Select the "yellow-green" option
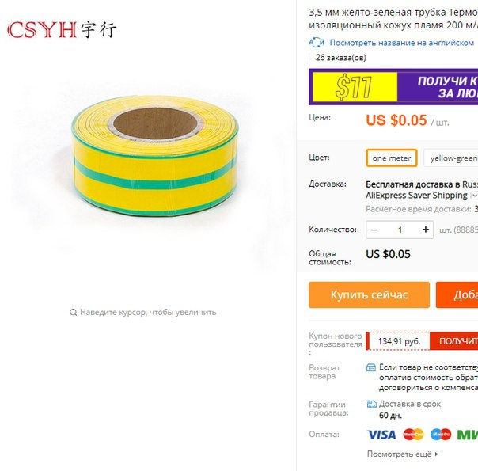The height and width of the screenshot is (471, 478). coord(451,158)
